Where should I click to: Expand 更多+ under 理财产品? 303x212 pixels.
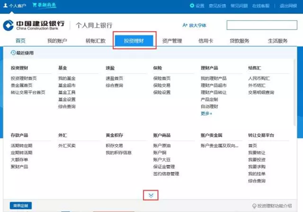click(206, 114)
